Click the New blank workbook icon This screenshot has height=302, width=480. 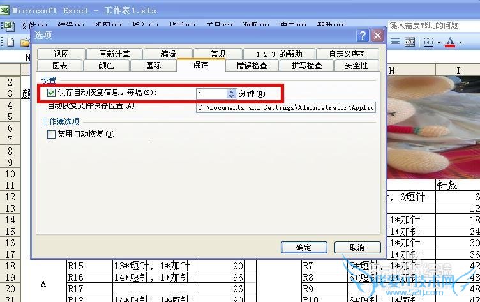11,42
